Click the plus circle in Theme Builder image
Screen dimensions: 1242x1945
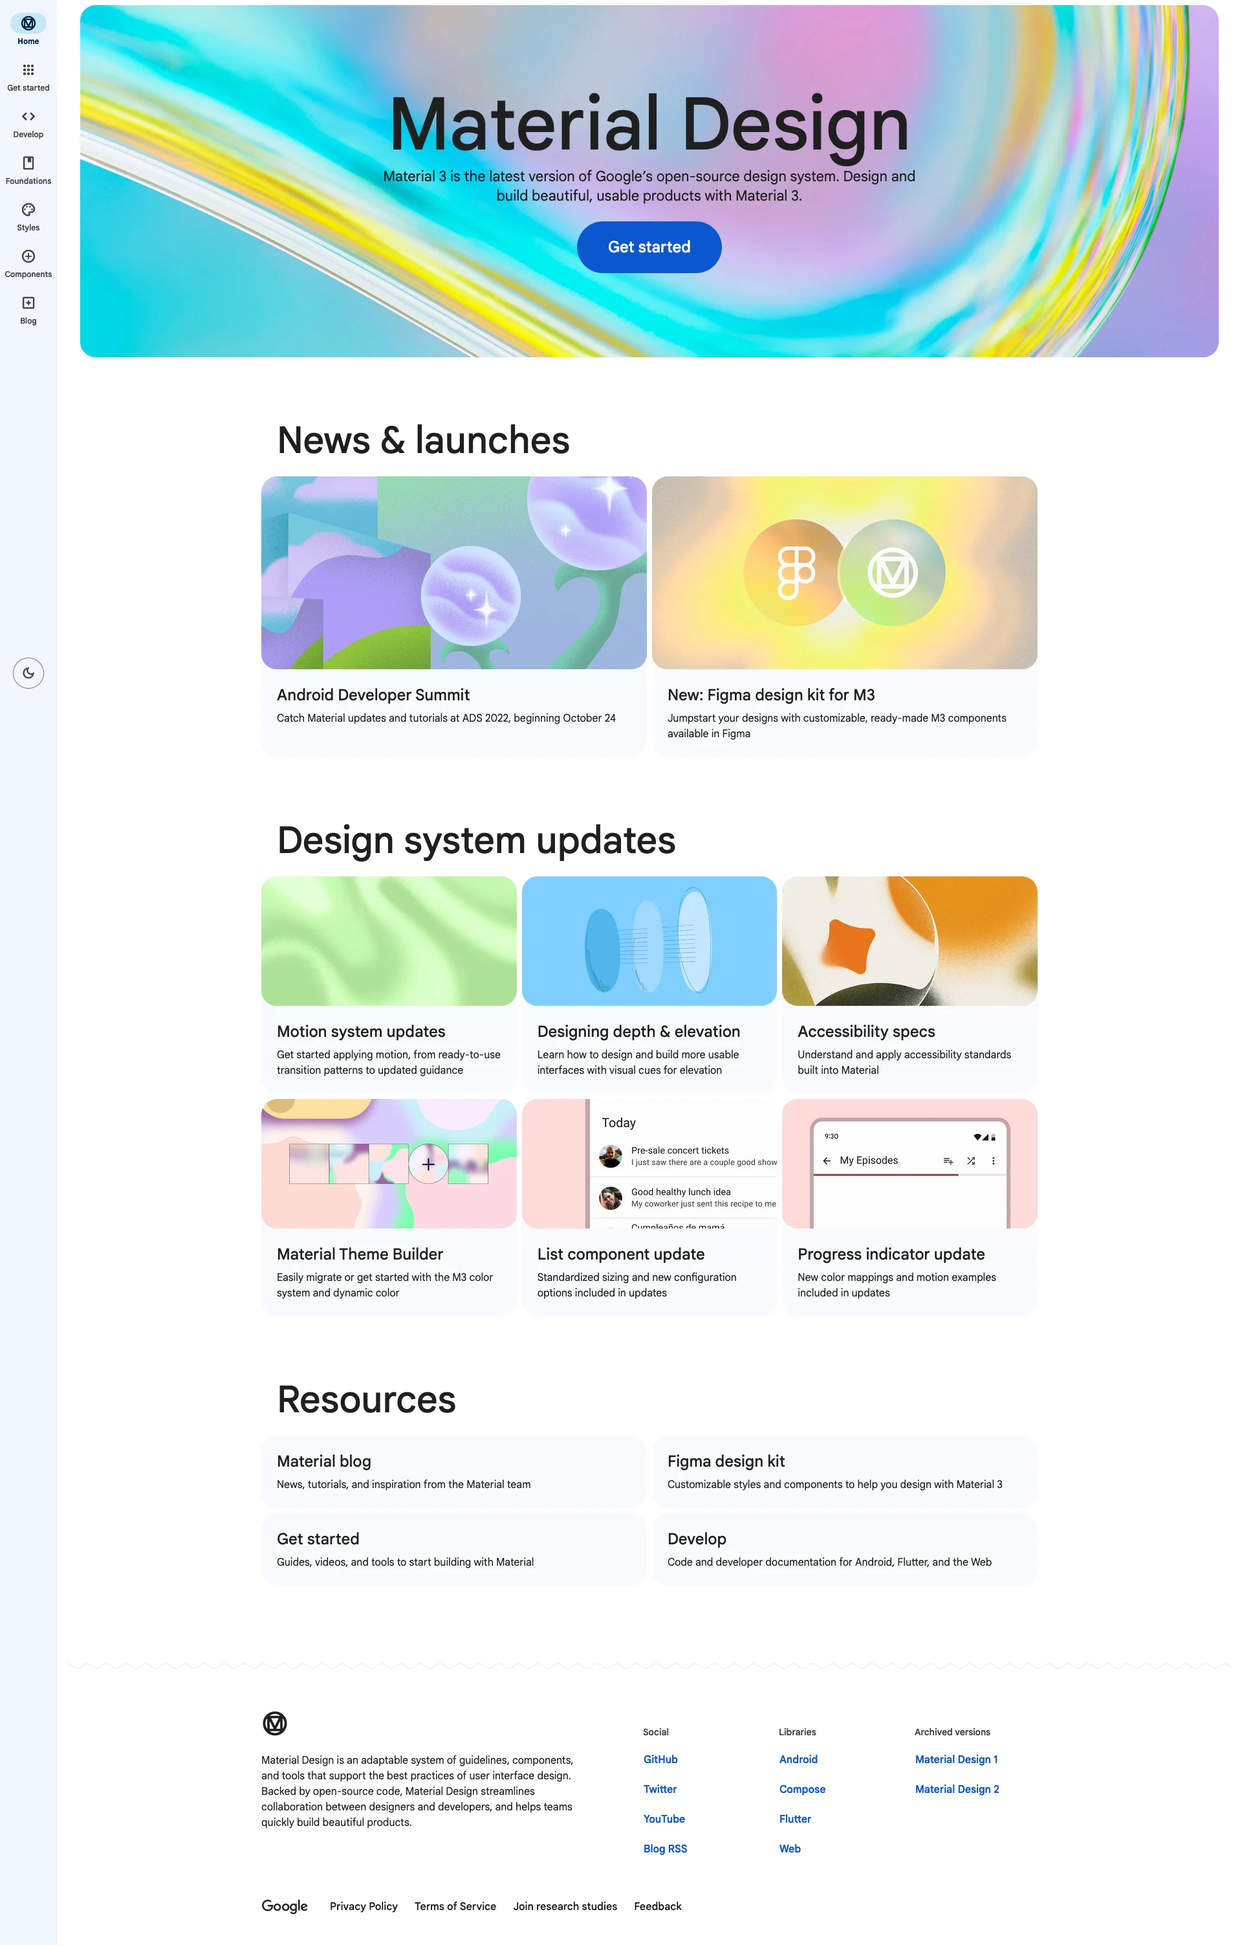tap(428, 1164)
